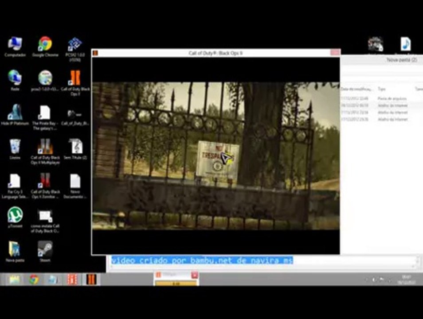Select the second Atalho da Internet row
423x319 pixels.
pyautogui.click(x=381, y=113)
